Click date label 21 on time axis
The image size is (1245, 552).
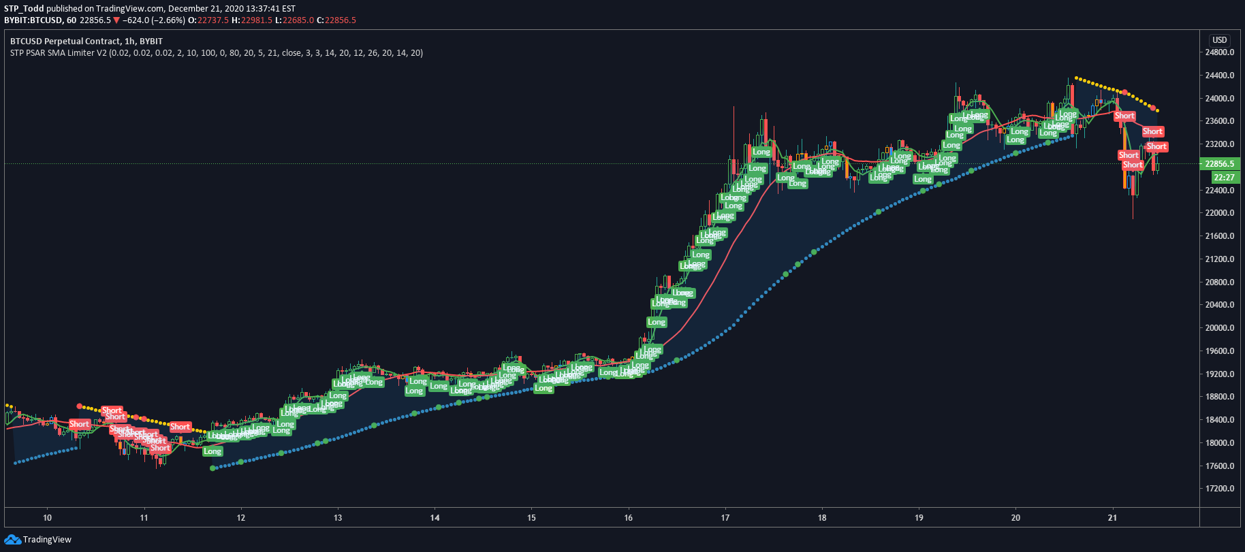1112,518
